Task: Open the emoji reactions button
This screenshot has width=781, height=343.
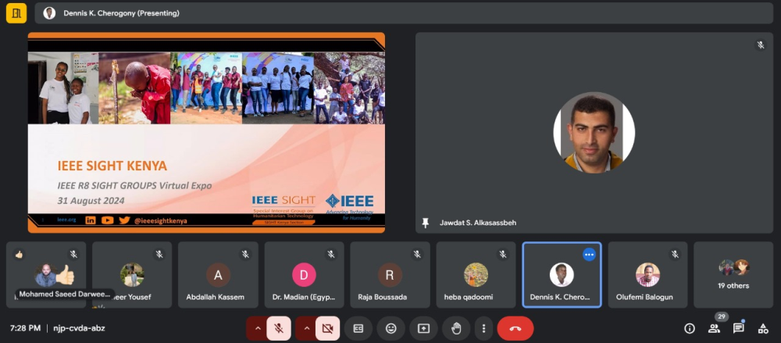Action: pos(391,328)
